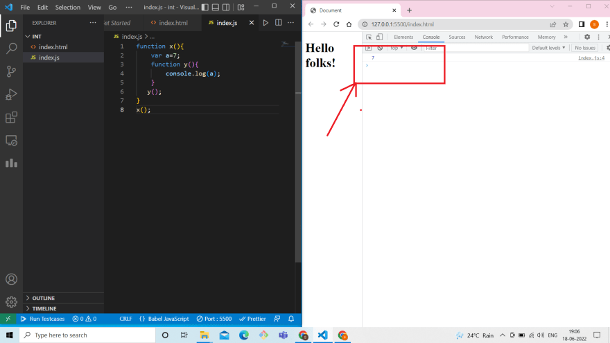Open Windows Start menu
610x343 pixels.
pyautogui.click(x=9, y=335)
